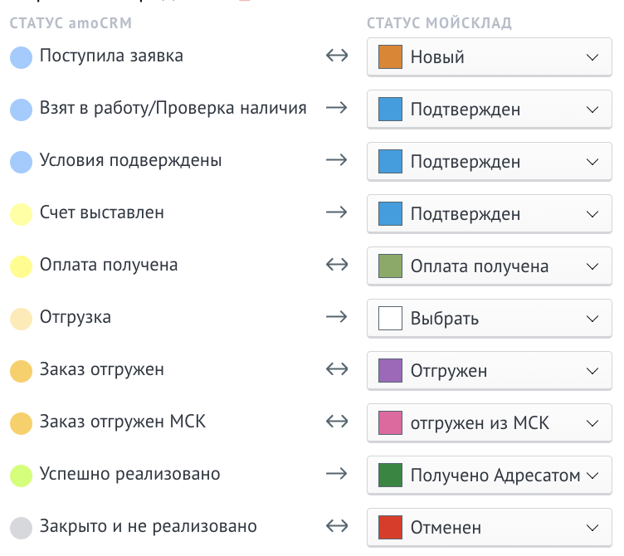Toggle the one-way arrow next to Взят в работу/Проверка наличия

pyautogui.click(x=337, y=107)
